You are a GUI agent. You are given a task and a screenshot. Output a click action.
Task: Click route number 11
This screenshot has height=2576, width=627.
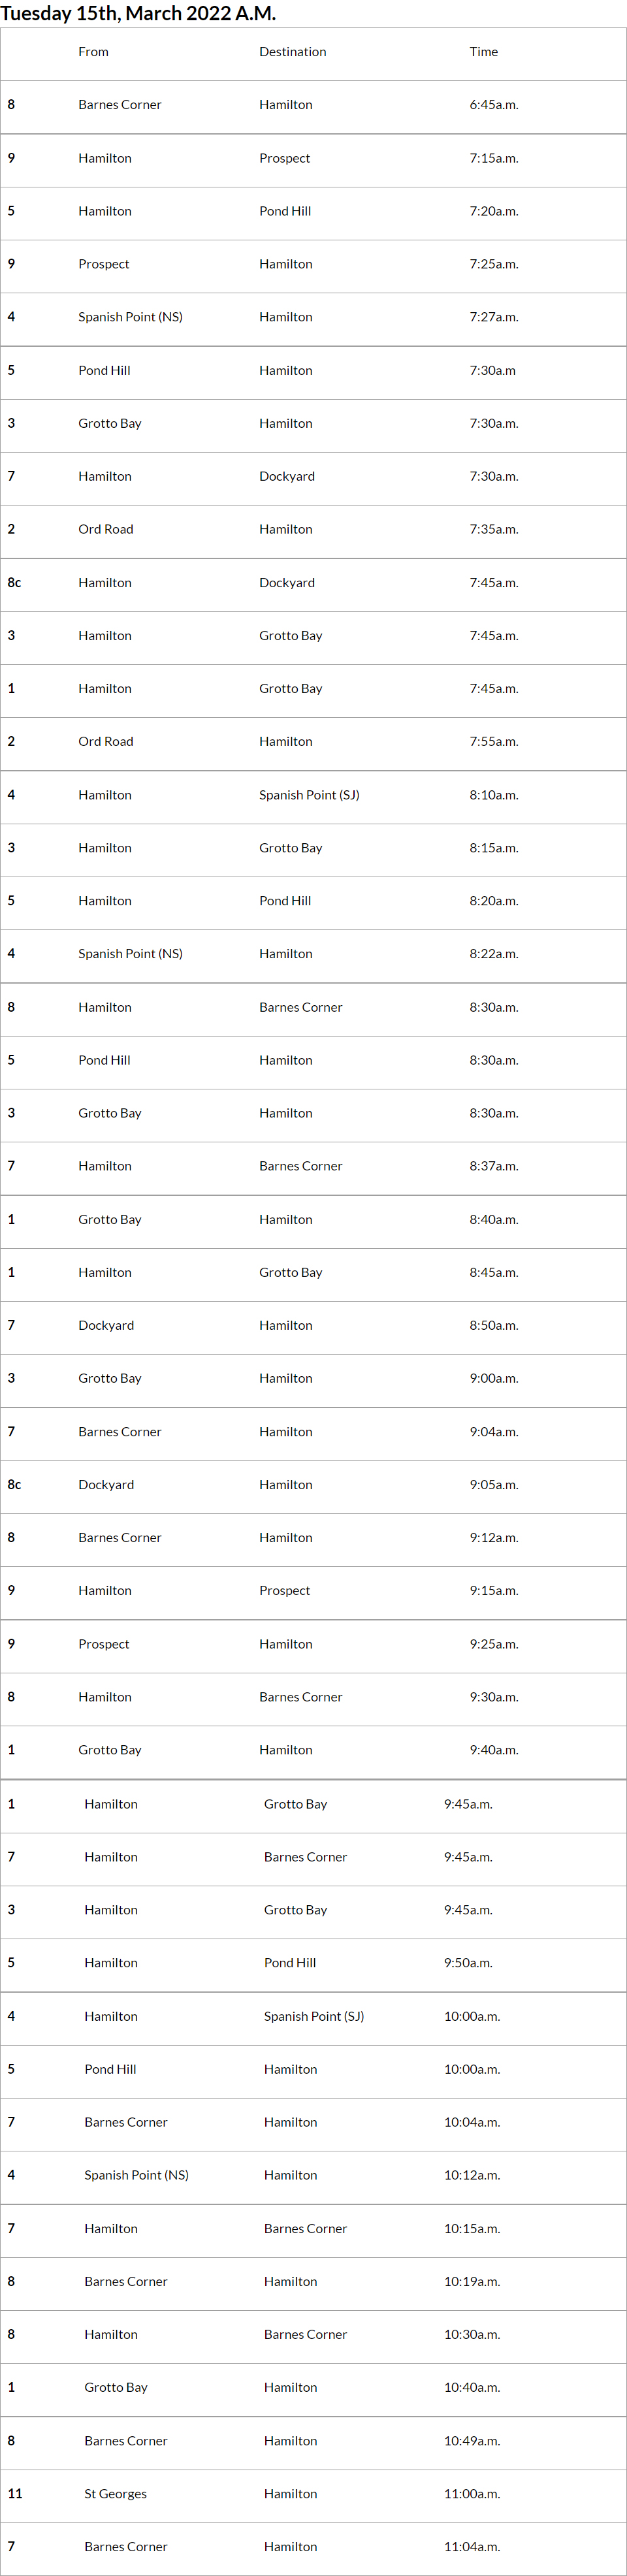(x=15, y=2493)
